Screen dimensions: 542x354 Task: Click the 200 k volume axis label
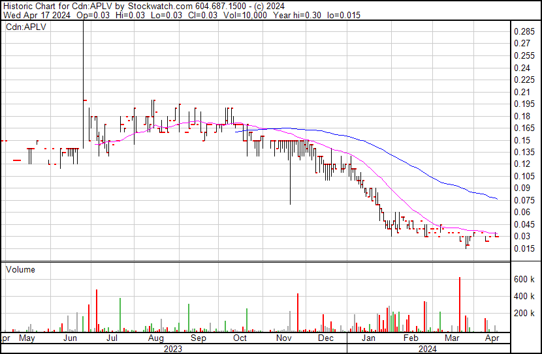(x=524, y=314)
